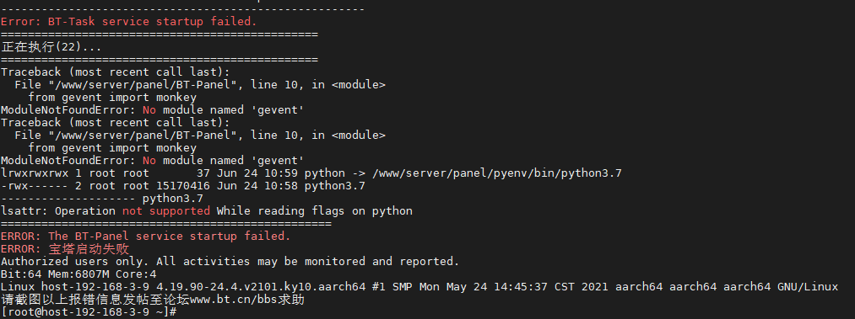Click the www.bt.cn/bbs forum URL text
The image size is (855, 319).
(x=230, y=300)
